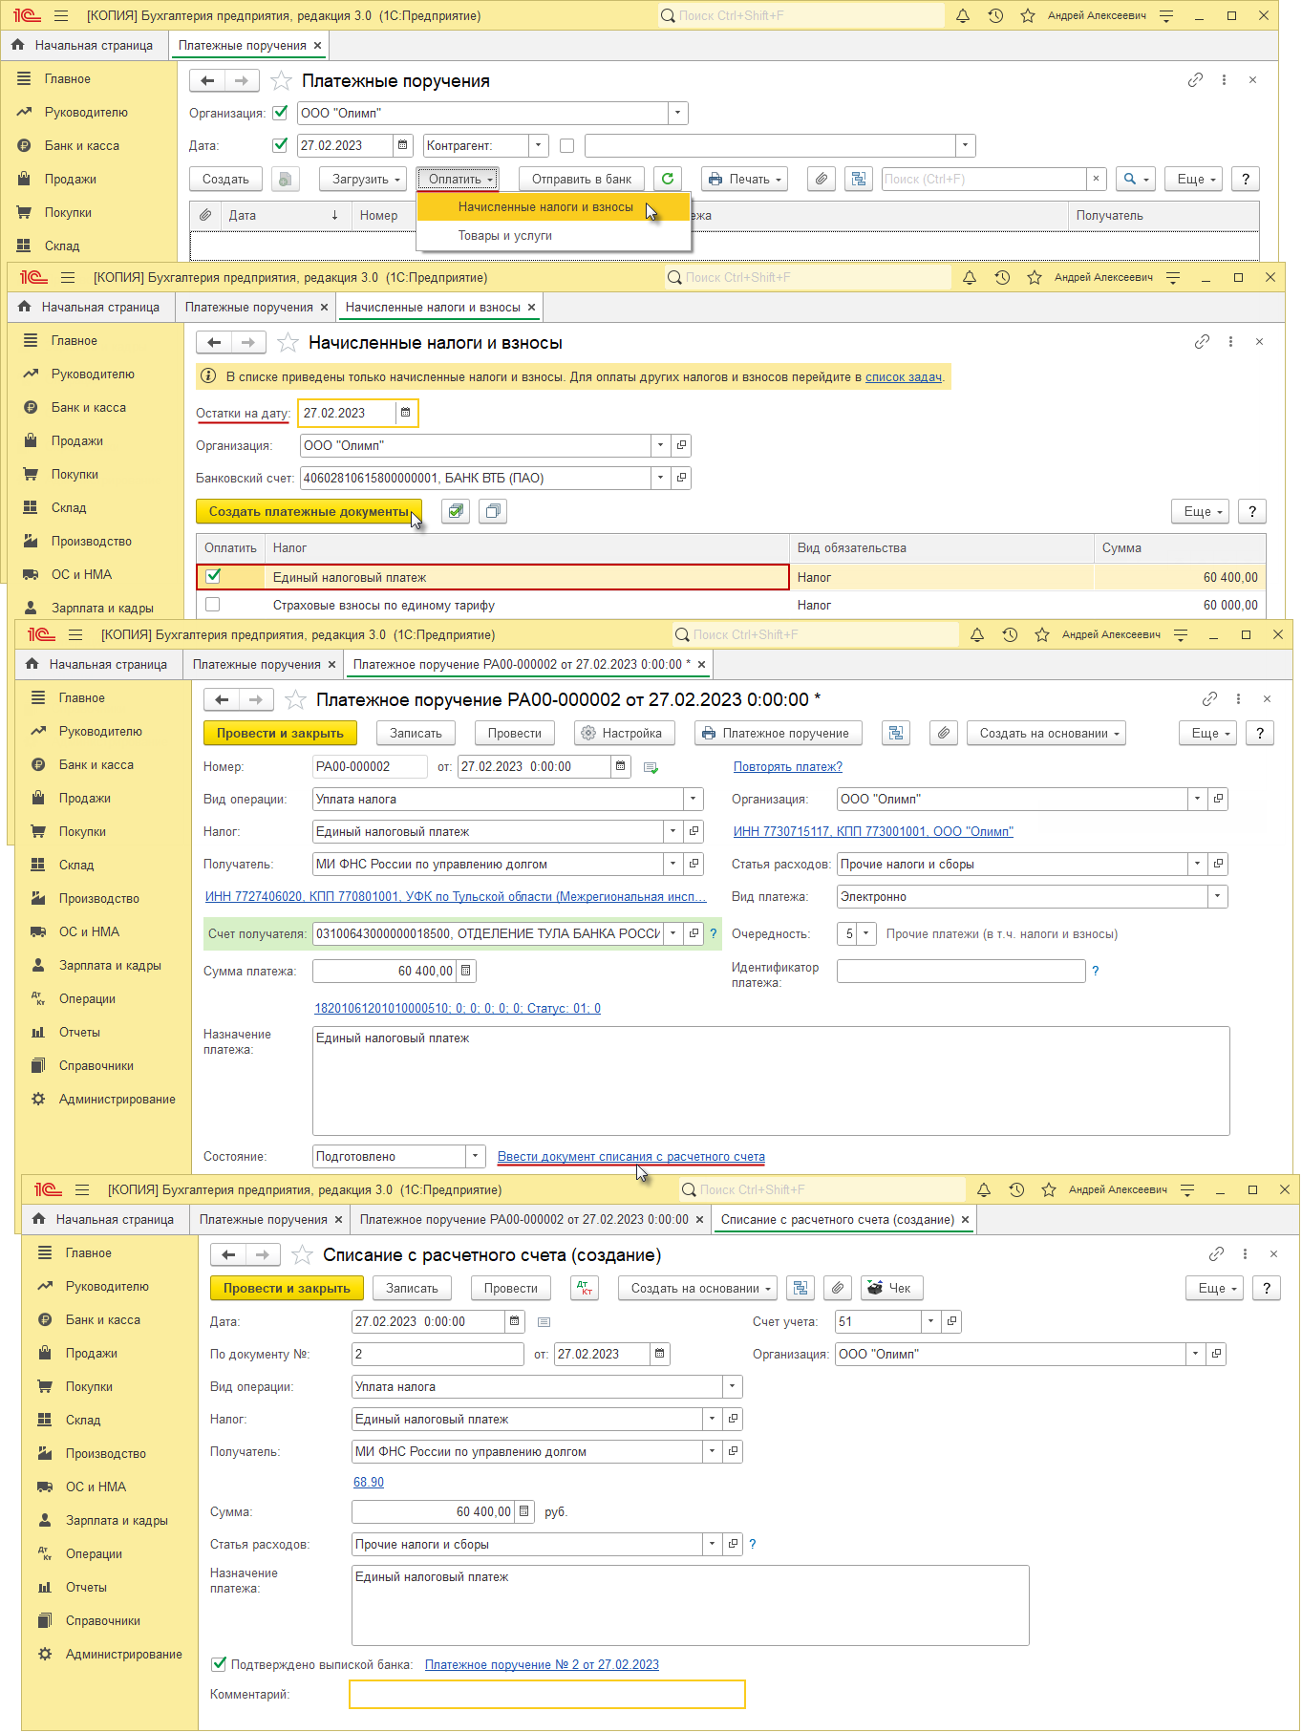Click the calendar icon beside the 27.02.2023 Дата filter
The width and height of the screenshot is (1302, 1733).
(403, 145)
